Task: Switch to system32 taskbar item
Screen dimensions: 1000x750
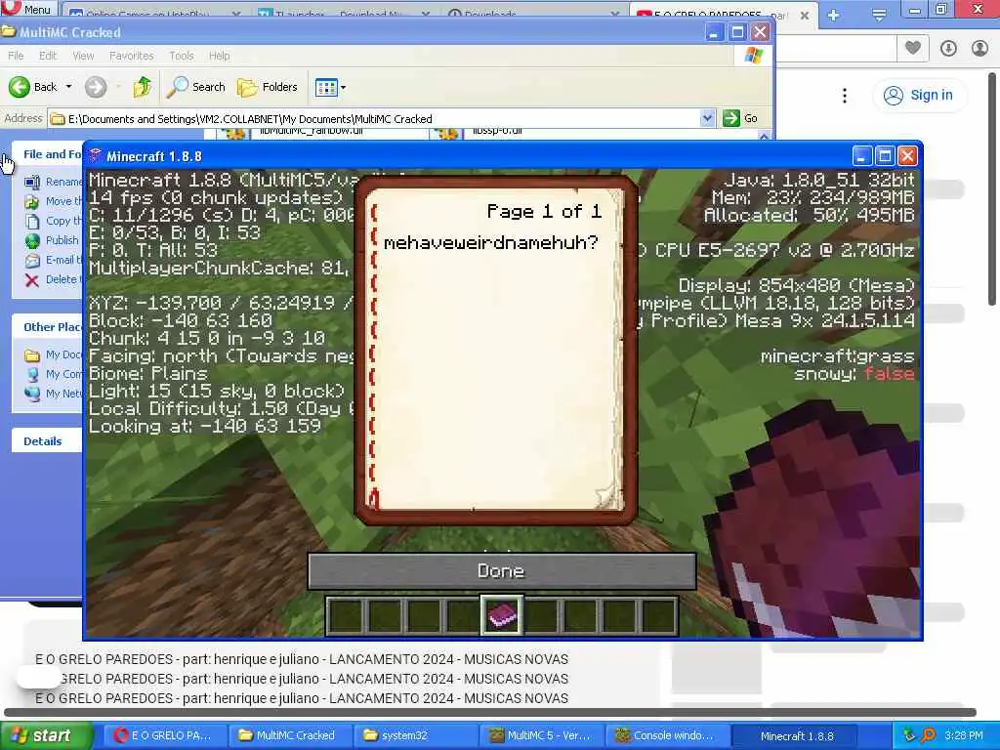Action: click(x=415, y=736)
